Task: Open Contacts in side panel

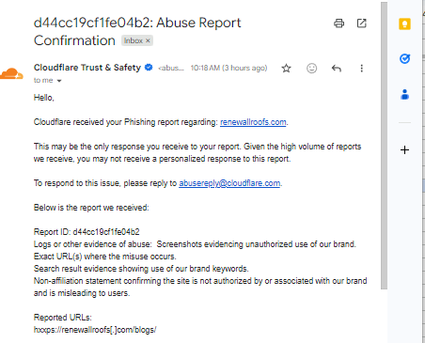Action: (404, 94)
